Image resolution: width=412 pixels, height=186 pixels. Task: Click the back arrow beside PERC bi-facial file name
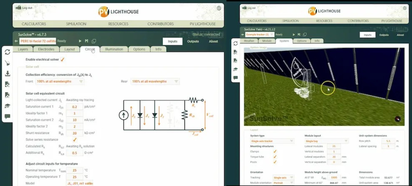(16, 41)
